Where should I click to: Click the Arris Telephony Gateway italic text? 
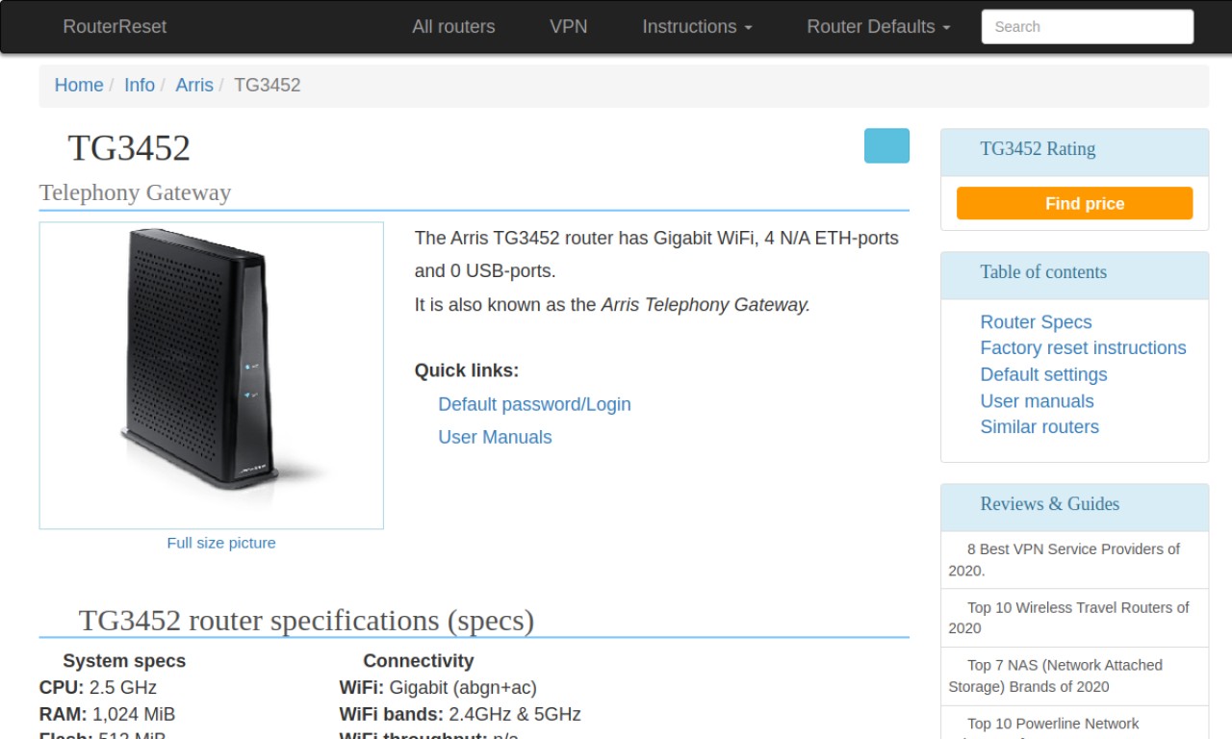[x=704, y=305]
